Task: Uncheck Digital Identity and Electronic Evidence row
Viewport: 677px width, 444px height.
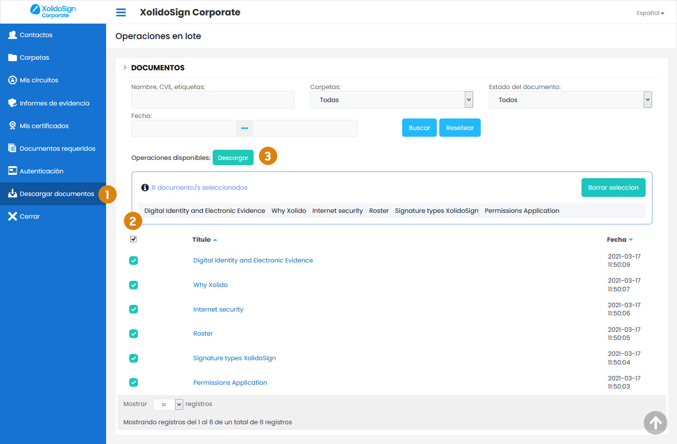Action: click(134, 261)
